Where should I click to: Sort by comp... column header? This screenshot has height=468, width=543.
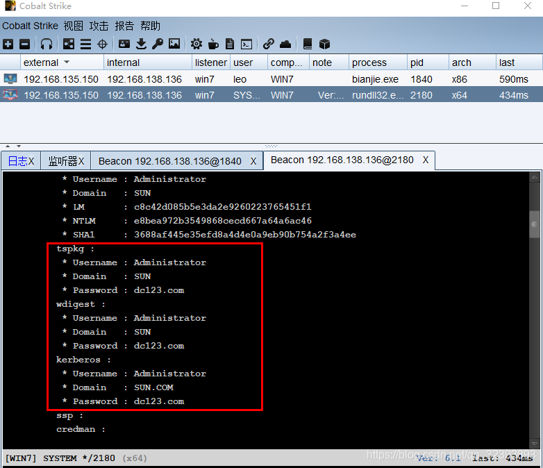click(288, 62)
